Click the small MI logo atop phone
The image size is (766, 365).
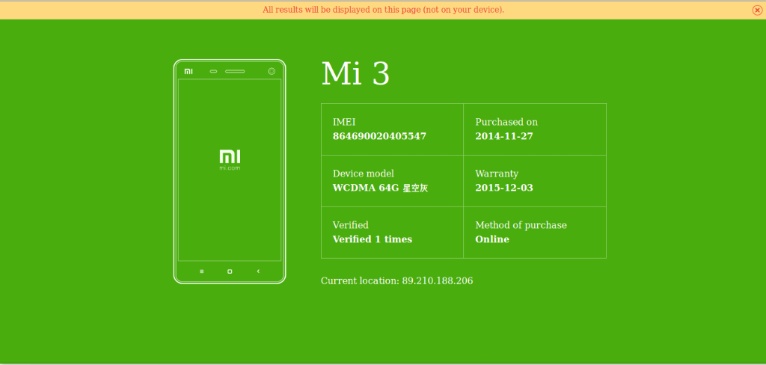189,71
